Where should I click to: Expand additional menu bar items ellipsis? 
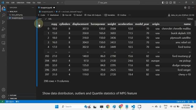[44, 2]
